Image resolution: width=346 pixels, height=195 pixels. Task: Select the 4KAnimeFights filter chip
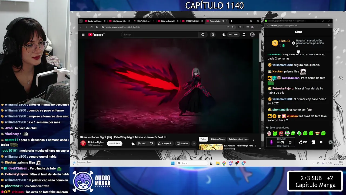(x=218, y=139)
